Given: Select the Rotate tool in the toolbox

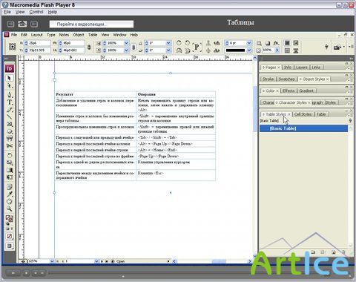Looking at the screenshot, I should tap(10, 155).
